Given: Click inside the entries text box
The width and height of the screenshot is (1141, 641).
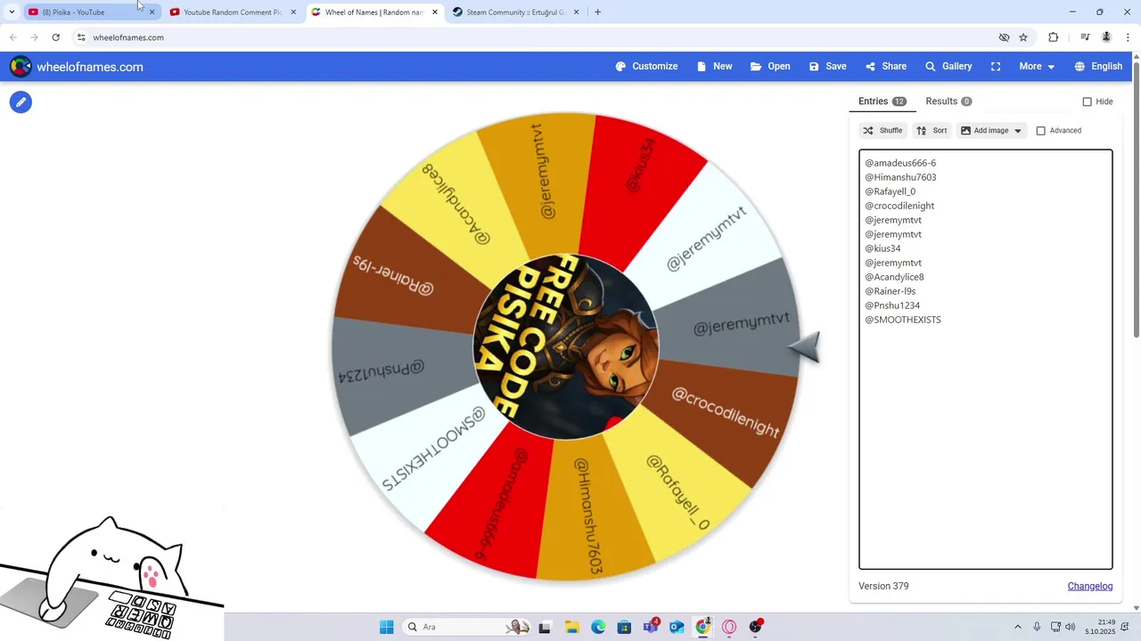Looking at the screenshot, I should (985, 359).
